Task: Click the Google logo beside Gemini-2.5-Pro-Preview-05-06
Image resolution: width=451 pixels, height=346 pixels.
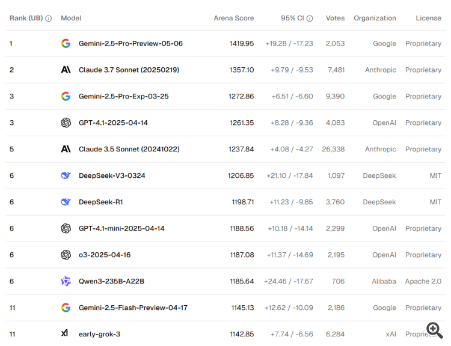Action: (x=66, y=43)
